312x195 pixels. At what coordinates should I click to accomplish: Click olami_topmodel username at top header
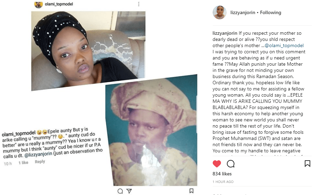point(59,4)
